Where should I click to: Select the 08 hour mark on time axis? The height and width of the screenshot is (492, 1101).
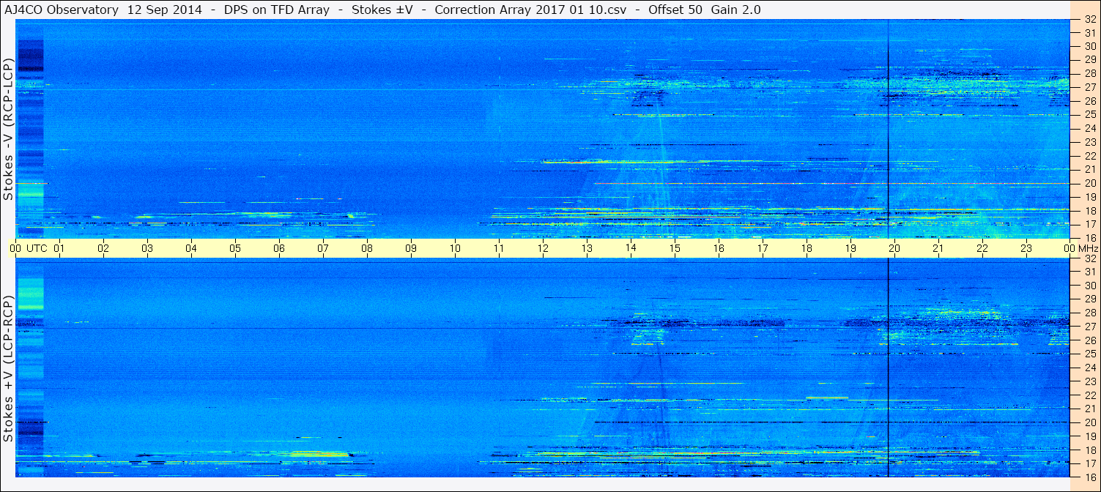click(x=367, y=248)
